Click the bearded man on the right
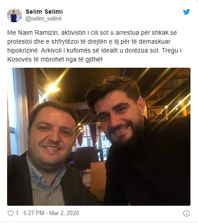The image size is (198, 224). click(138, 141)
